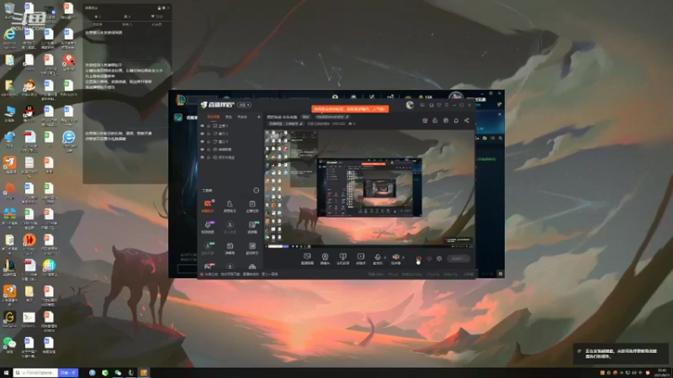Click the red record button
The width and height of the screenshot is (673, 378).
coord(419,259)
